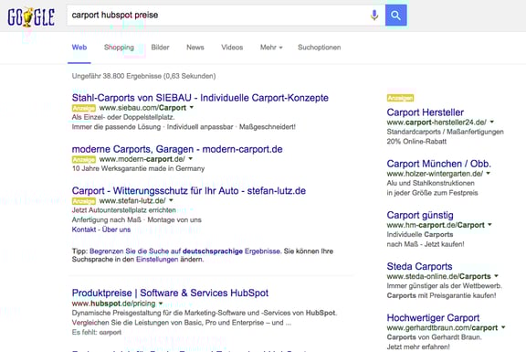This screenshot has width=526, height=352.
Task: Open the Einstellungen link
Action: click(157, 260)
